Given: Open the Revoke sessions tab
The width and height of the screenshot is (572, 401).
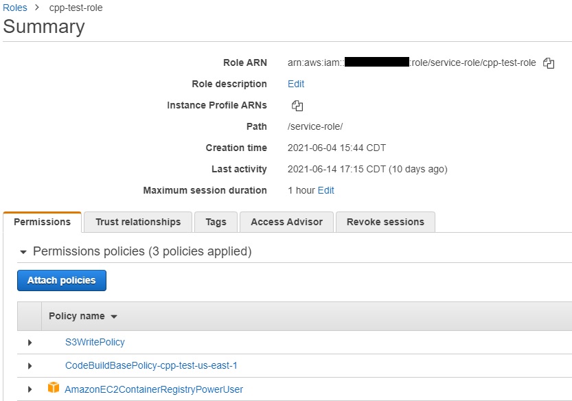Looking at the screenshot, I should (386, 222).
